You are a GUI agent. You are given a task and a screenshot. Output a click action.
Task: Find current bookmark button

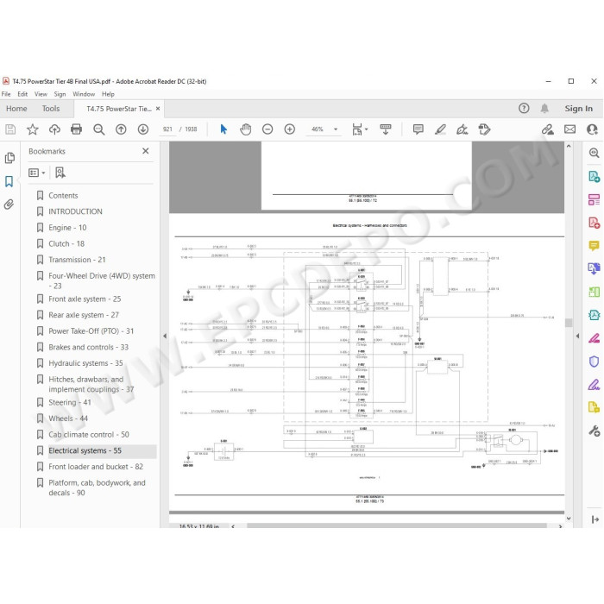coord(60,173)
